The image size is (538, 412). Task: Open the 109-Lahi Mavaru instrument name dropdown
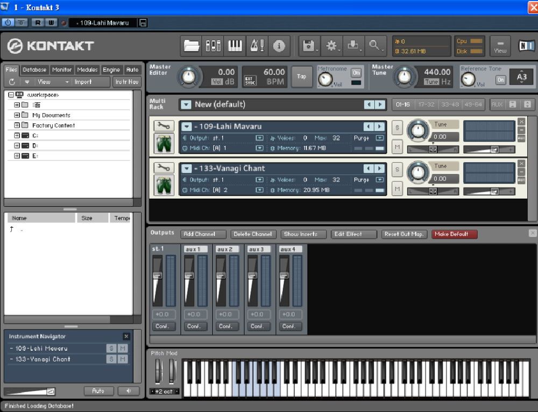[x=186, y=127]
